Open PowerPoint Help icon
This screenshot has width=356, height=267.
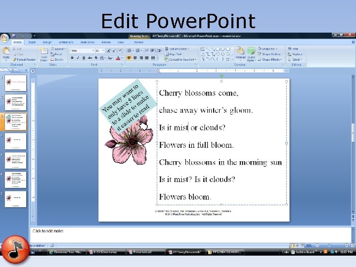coord(353,42)
